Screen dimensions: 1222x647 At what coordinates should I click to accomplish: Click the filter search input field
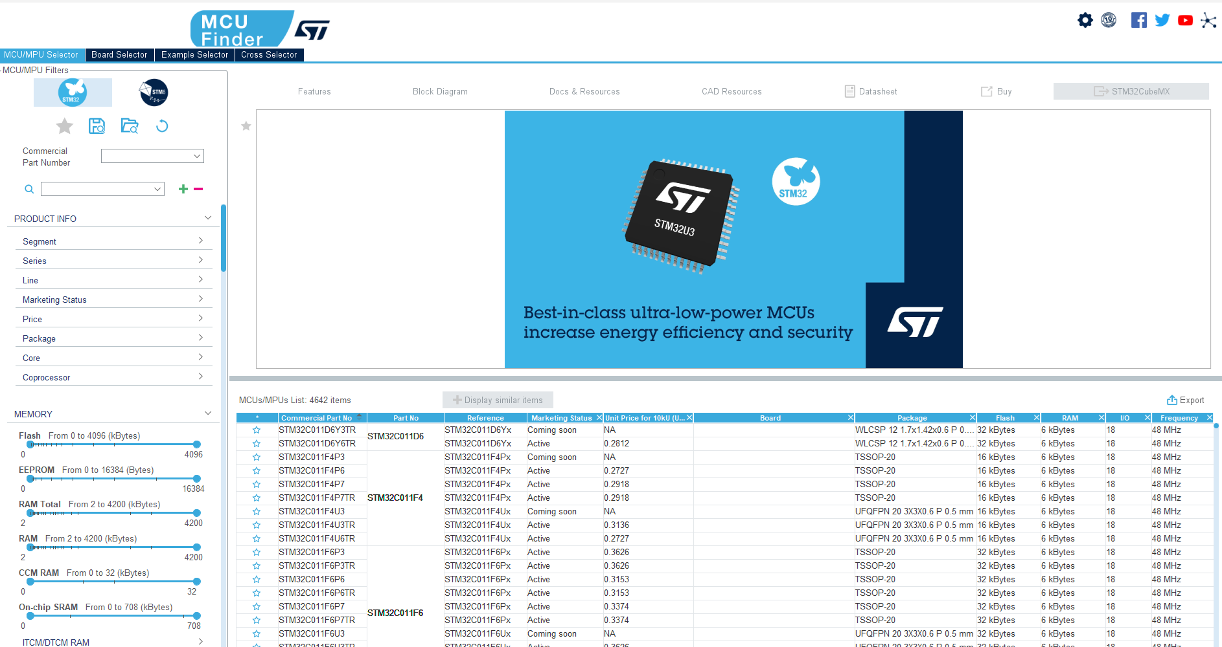[102, 188]
